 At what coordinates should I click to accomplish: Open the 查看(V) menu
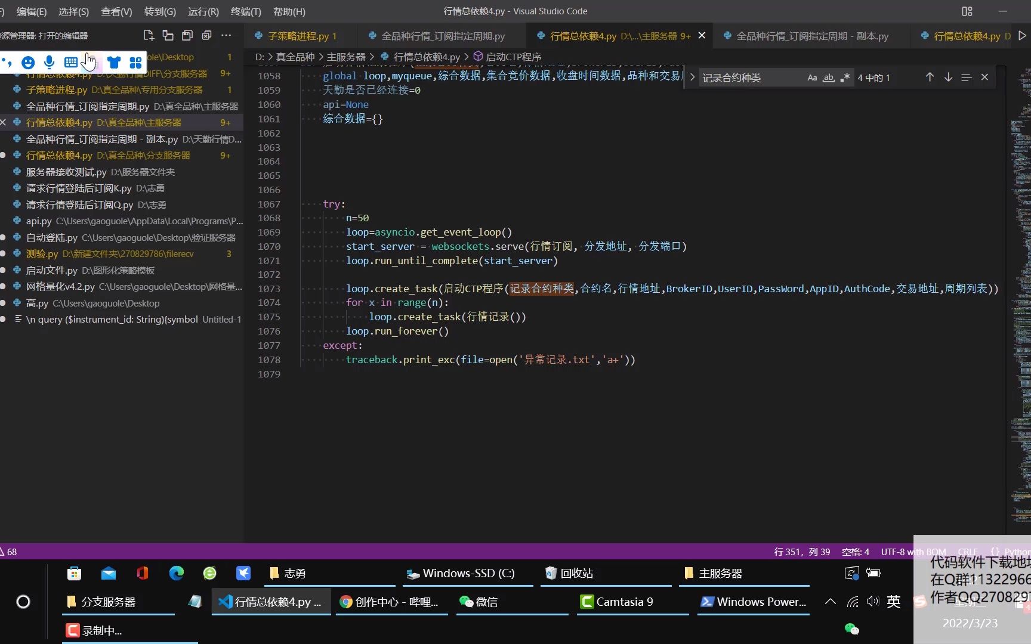coord(117,11)
